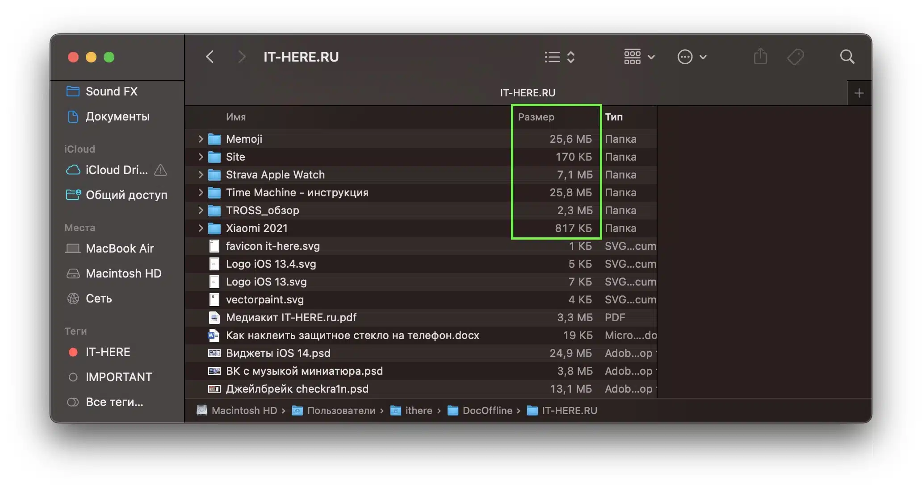This screenshot has width=922, height=489.
Task: Sort by the Размер column header
Action: (x=536, y=117)
